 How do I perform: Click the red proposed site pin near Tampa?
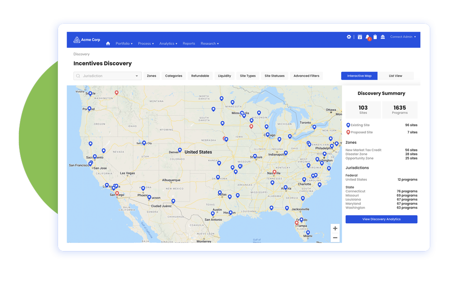click(297, 223)
